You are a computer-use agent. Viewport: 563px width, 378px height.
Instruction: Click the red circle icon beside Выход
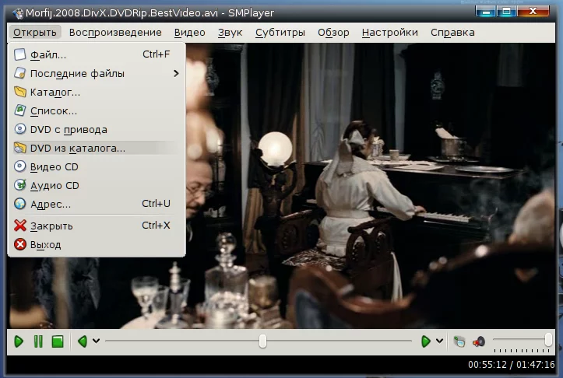[19, 244]
